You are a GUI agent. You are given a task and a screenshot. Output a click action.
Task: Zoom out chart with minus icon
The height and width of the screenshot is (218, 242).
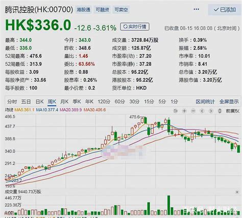tap(193, 111)
